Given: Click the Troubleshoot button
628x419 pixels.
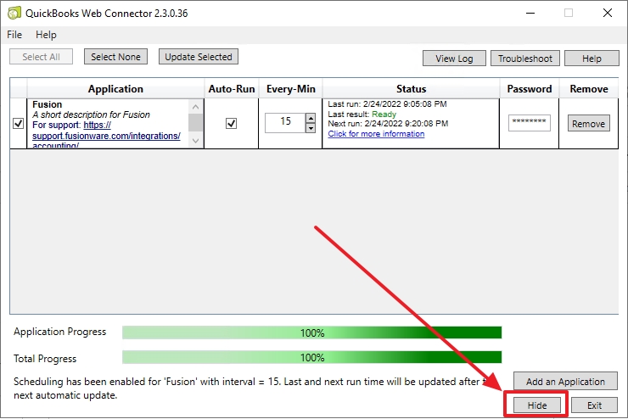Looking at the screenshot, I should 524,59.
